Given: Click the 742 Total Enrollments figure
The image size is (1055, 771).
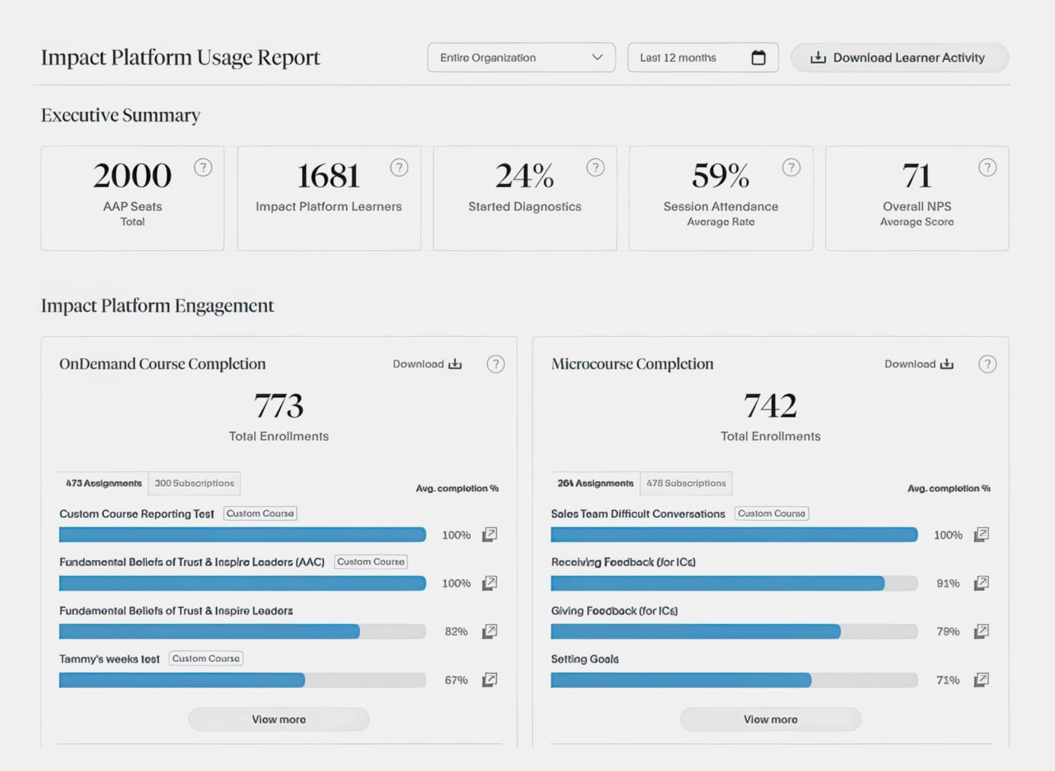Looking at the screenshot, I should click(771, 406).
